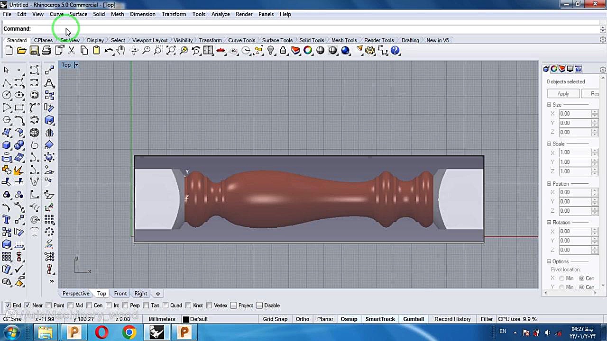The image size is (607, 341).
Task: Click the Default layer color swatch
Action: pos(186,319)
